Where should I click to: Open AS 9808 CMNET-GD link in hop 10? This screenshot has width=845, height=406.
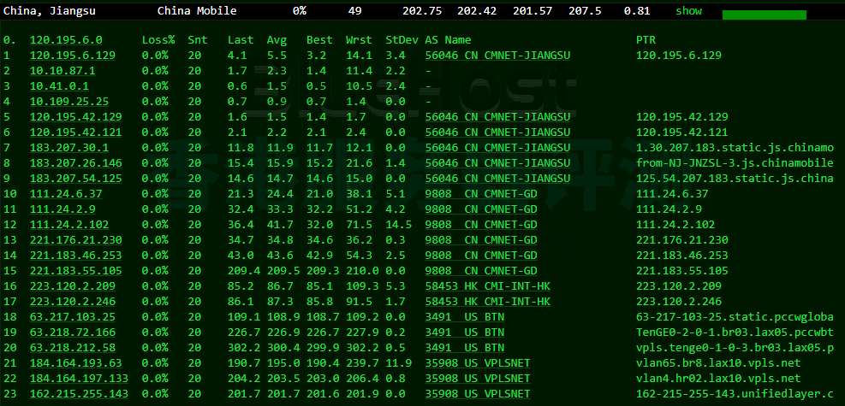[481, 194]
